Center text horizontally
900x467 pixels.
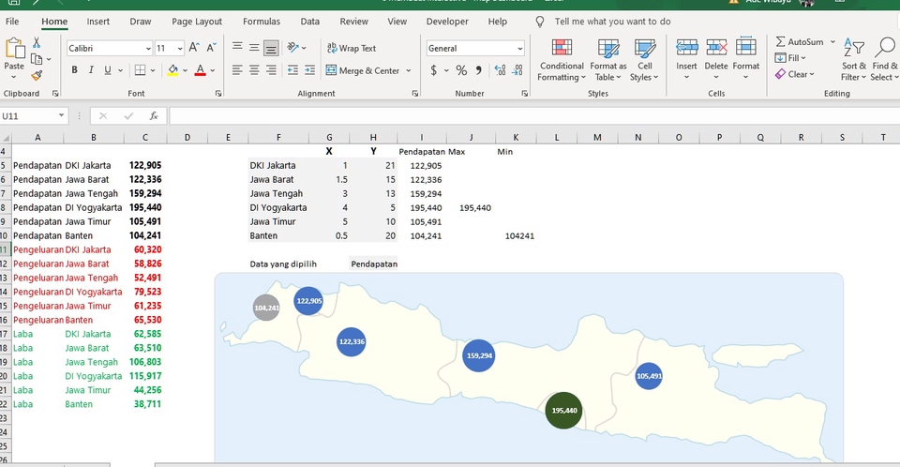(x=254, y=70)
